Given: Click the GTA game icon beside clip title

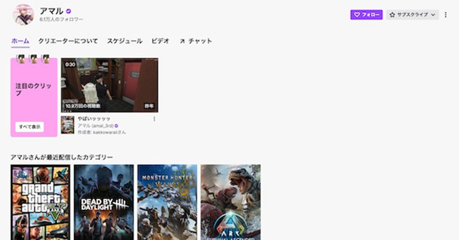Looking at the screenshot, I should click(67, 125).
